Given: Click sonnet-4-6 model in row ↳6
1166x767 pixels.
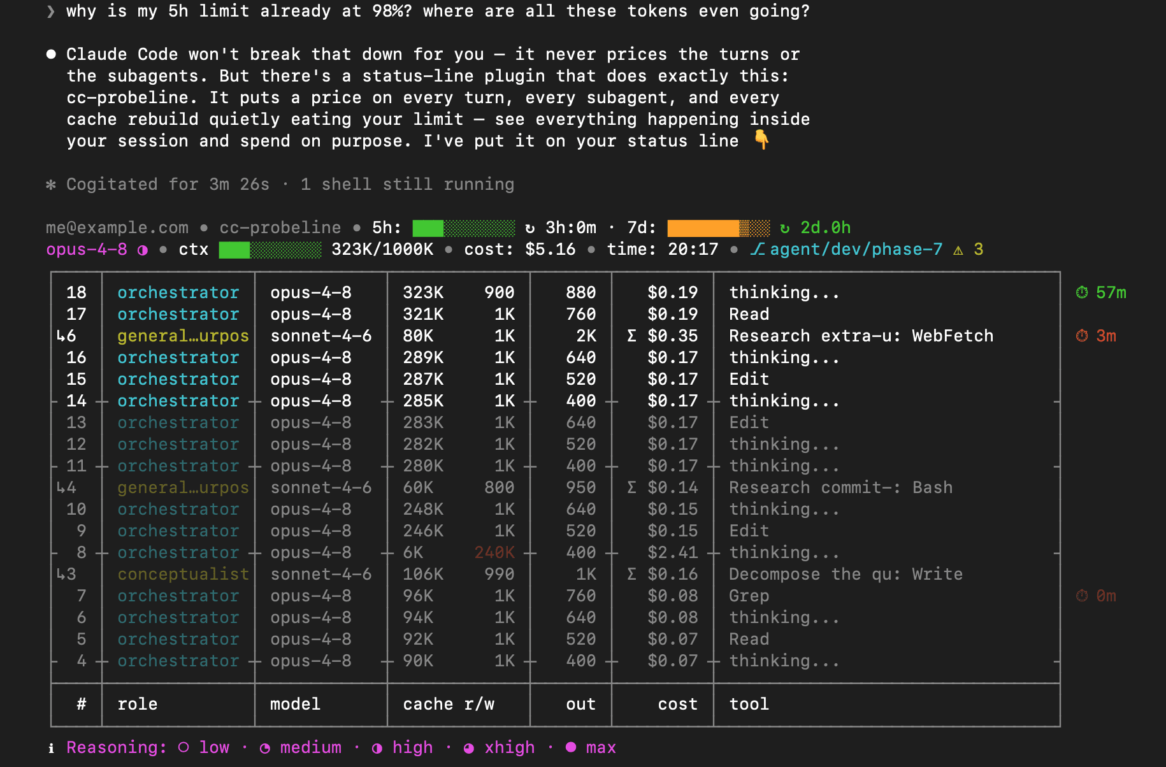Looking at the screenshot, I should (321, 336).
